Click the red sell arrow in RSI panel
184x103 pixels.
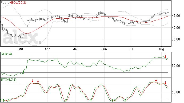(165, 56)
